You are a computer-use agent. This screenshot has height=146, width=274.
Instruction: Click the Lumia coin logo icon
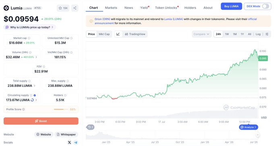click(6, 8)
